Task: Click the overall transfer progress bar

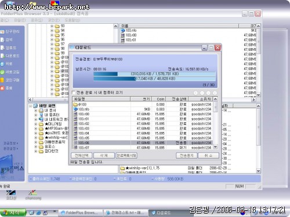Action: pos(154,74)
